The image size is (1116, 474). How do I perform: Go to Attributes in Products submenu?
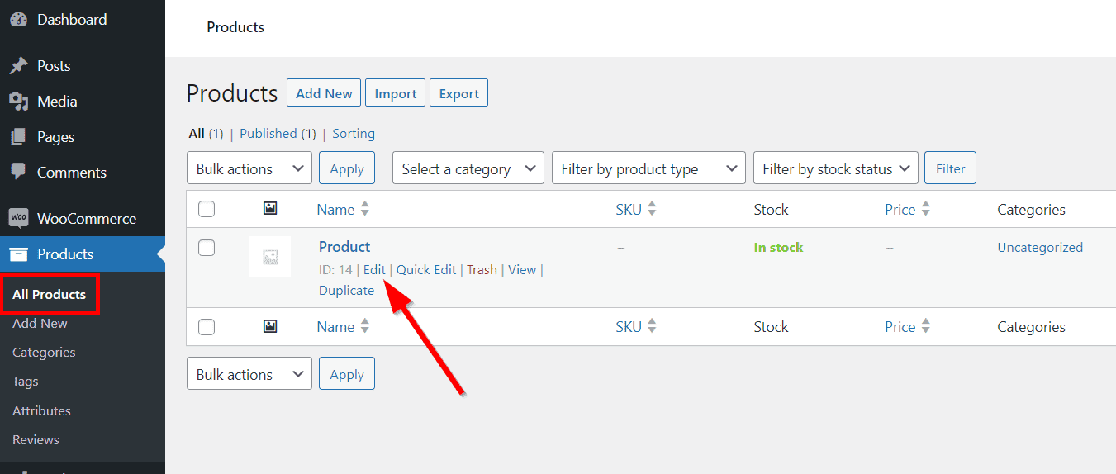(41, 410)
